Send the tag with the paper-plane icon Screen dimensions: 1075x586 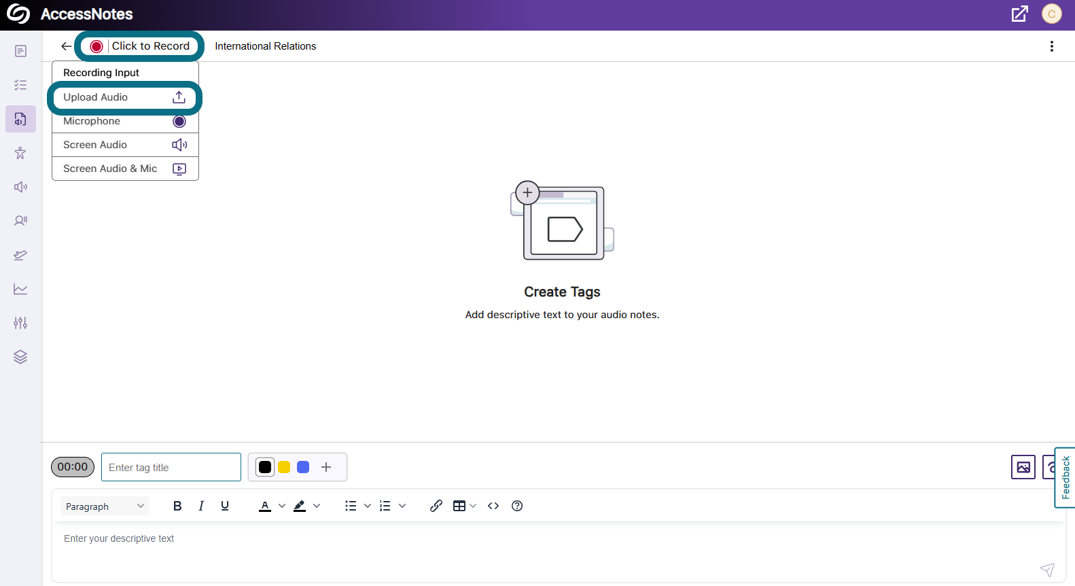click(x=1047, y=570)
